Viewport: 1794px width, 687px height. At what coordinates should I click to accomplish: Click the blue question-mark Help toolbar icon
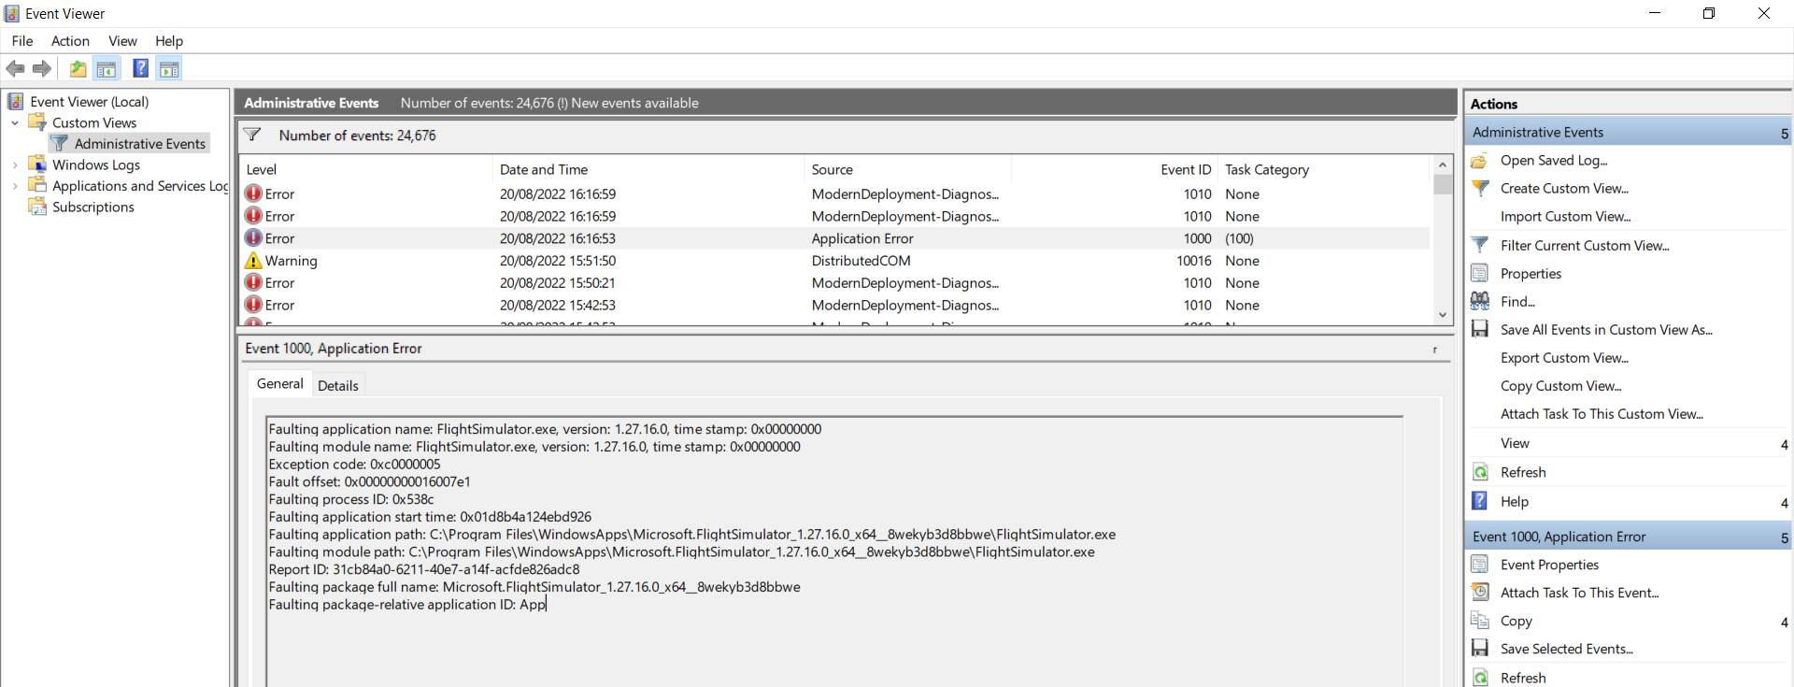(x=140, y=68)
